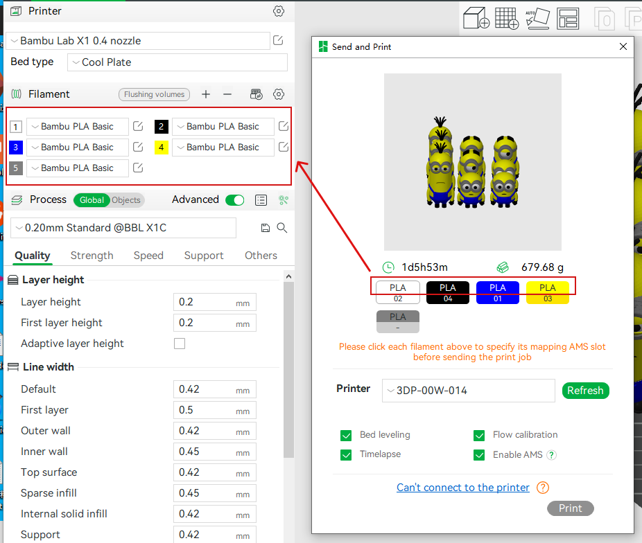Click the Arrange all objects icon
Screen dimensions: 642x543
tap(568, 19)
